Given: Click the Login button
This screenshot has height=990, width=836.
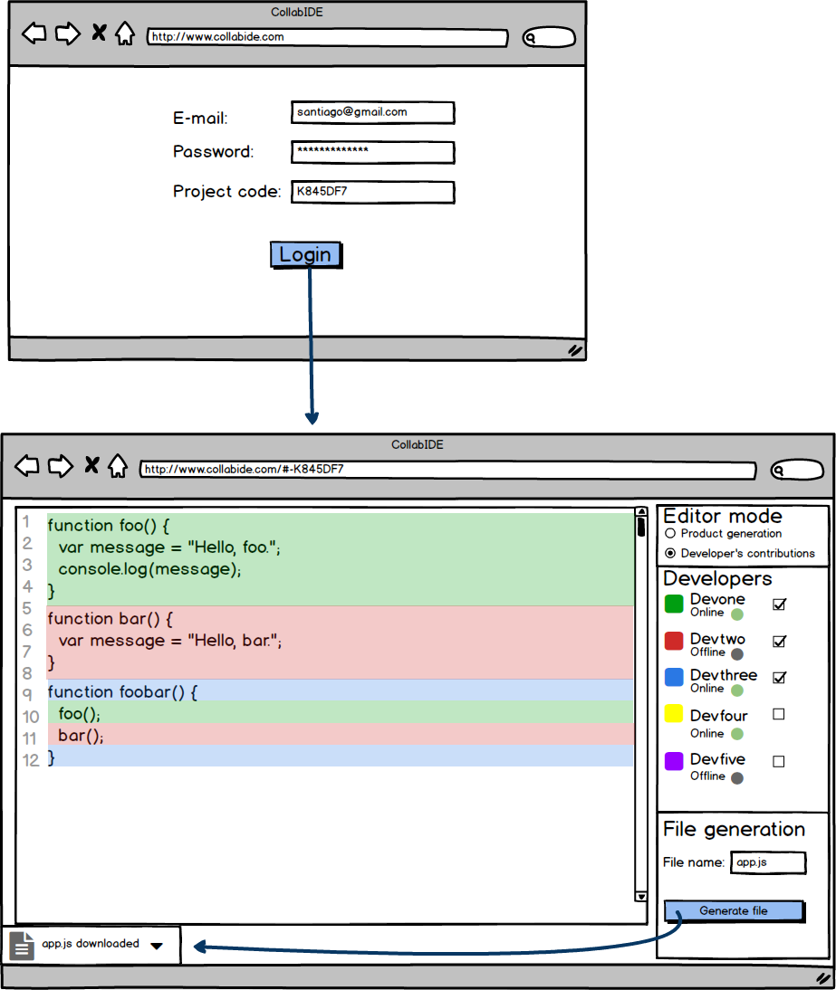Looking at the screenshot, I should pyautogui.click(x=306, y=255).
